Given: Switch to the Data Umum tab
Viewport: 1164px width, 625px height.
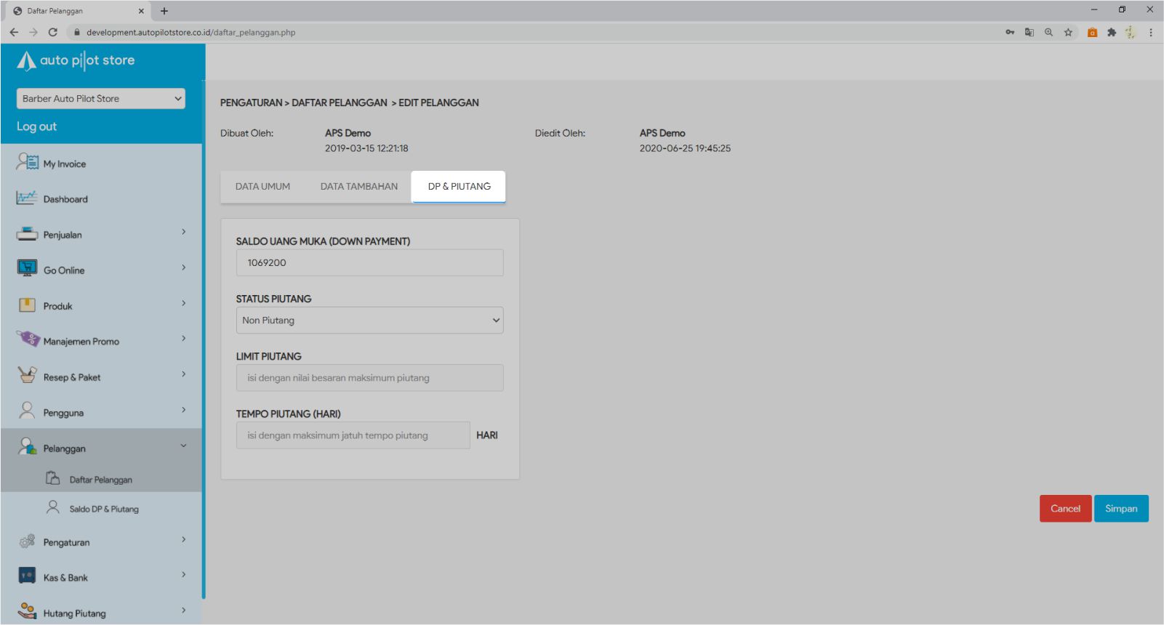Looking at the screenshot, I should pos(262,187).
